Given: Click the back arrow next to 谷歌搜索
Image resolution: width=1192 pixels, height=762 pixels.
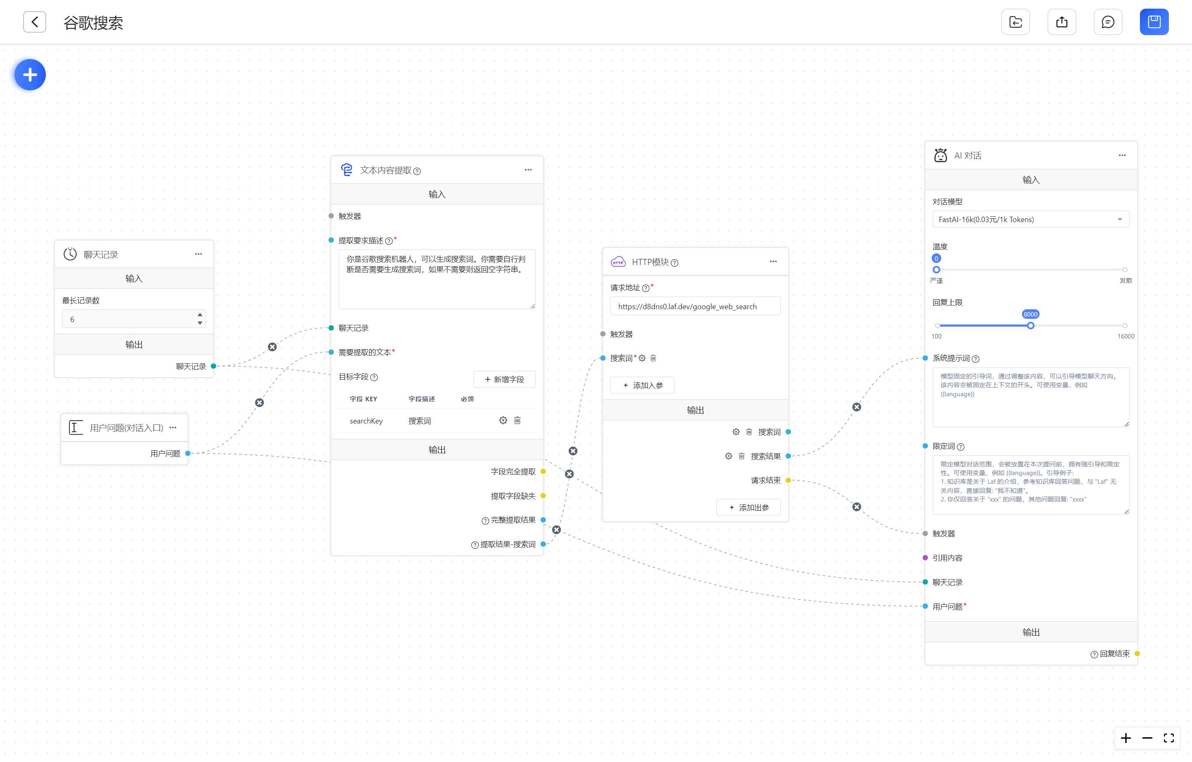Looking at the screenshot, I should tap(35, 22).
